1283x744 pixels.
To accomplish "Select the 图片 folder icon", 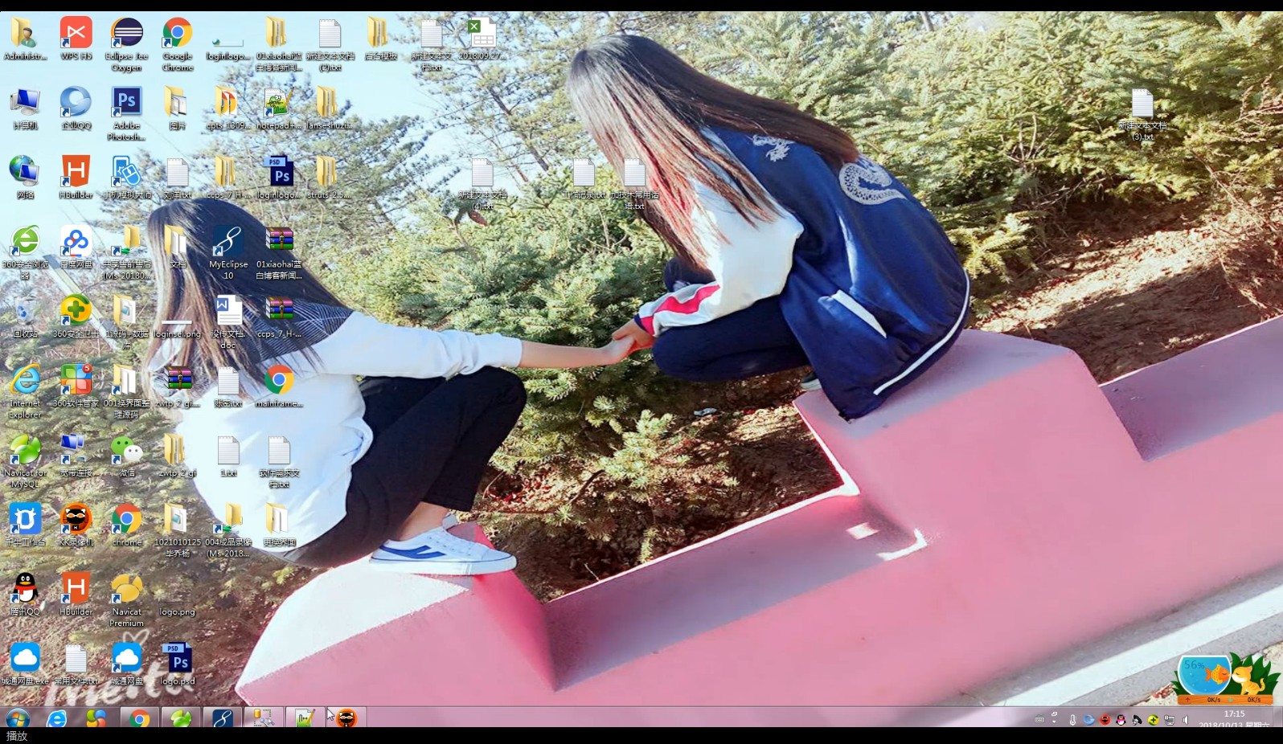I will coord(178,108).
